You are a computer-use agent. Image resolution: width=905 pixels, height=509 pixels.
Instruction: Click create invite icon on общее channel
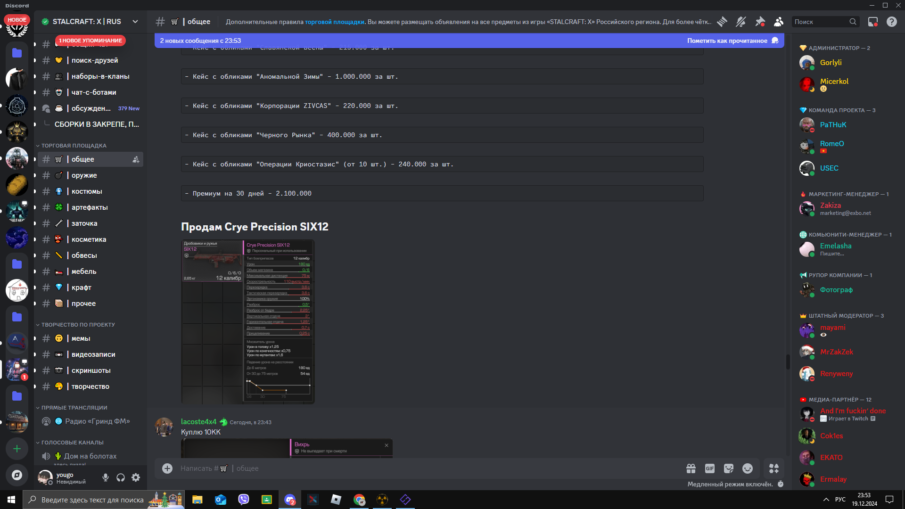tap(136, 159)
